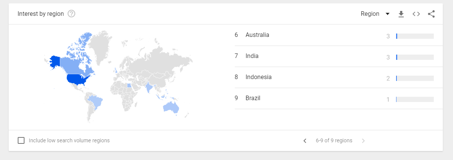Click the next page arrow
The height and width of the screenshot is (160, 453).
(x=363, y=141)
